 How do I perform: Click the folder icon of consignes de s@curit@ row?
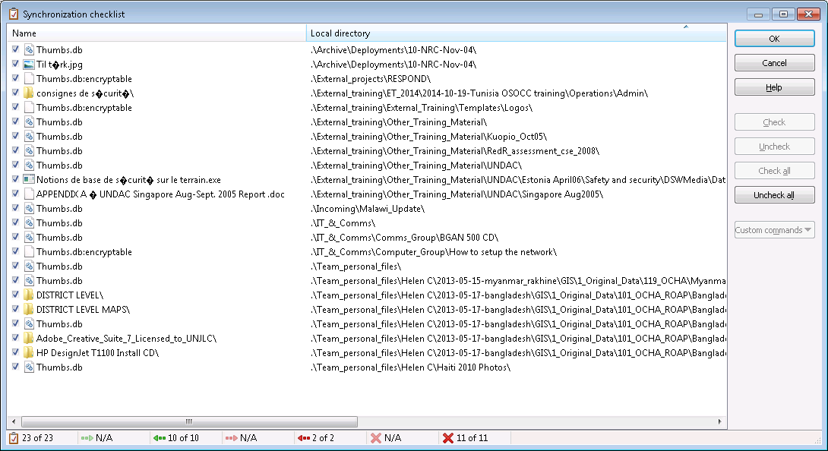tap(28, 93)
